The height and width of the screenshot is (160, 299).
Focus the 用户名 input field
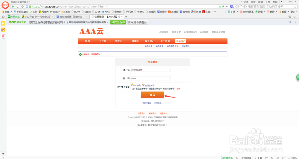click(150, 70)
